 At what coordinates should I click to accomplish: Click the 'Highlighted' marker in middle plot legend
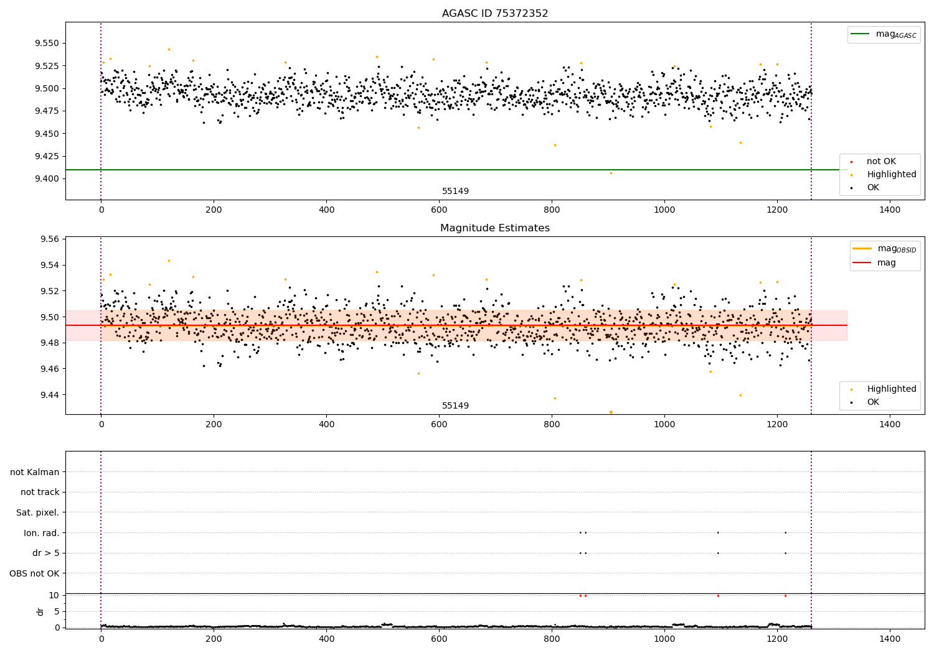(x=851, y=389)
